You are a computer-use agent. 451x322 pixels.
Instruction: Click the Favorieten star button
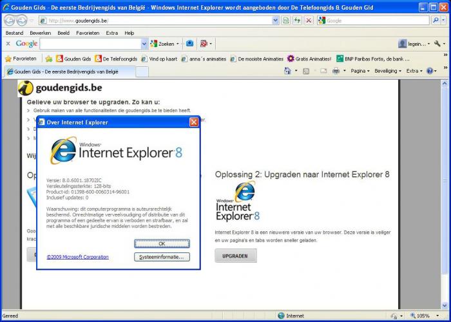pos(21,59)
